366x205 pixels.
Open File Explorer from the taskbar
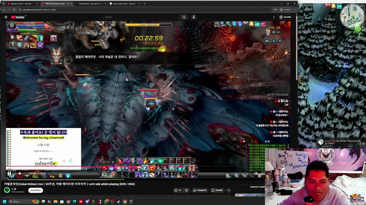pos(55,202)
